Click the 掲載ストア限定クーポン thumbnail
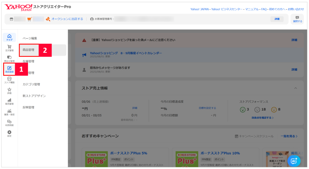309x169 pixels. pyautogui.click(x=277, y=159)
